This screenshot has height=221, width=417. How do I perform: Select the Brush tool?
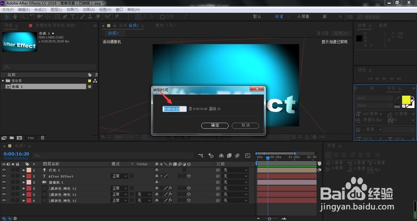pyautogui.click(x=83, y=17)
